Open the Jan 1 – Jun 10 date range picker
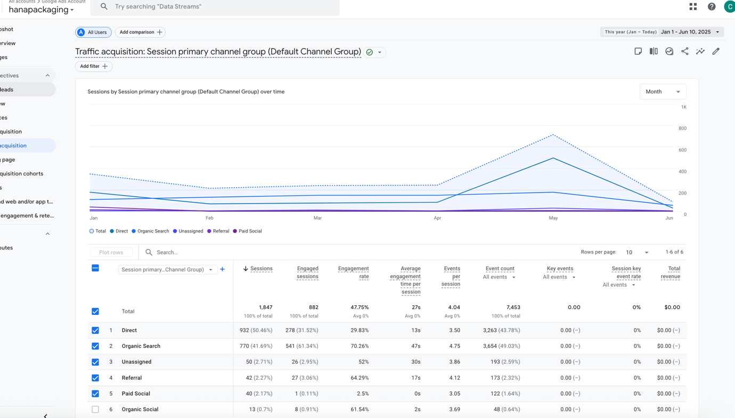 pos(687,31)
